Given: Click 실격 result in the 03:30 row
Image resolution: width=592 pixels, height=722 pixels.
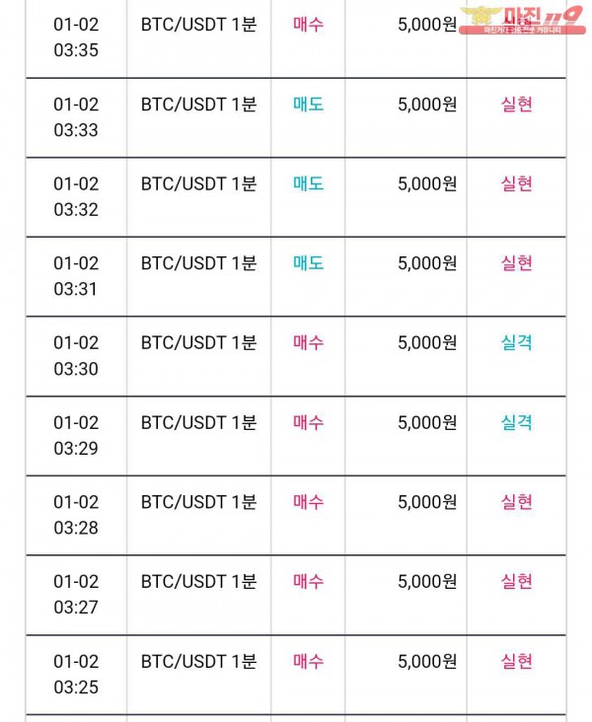Looking at the screenshot, I should click(x=516, y=342).
